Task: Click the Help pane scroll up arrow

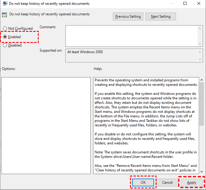Action: pos(201,80)
